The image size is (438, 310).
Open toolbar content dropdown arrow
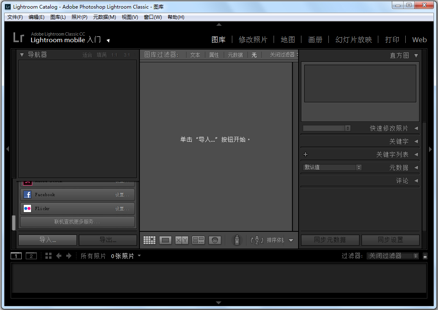(291, 240)
